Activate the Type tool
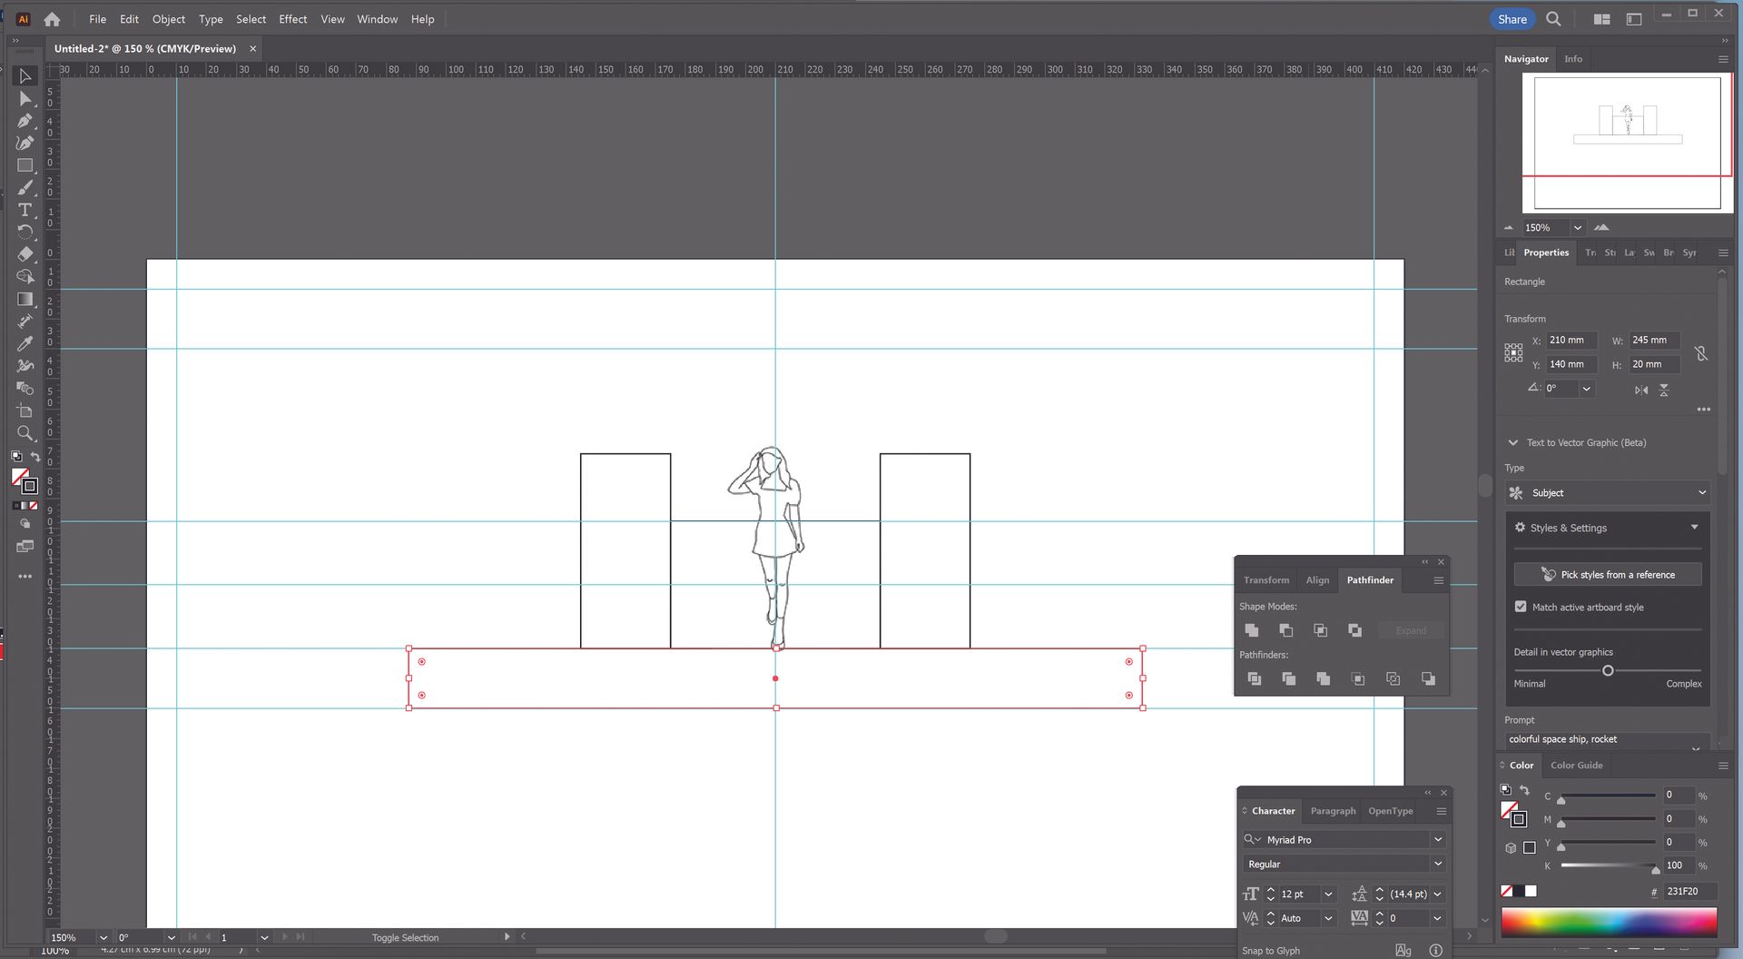The image size is (1743, 959). [x=25, y=210]
